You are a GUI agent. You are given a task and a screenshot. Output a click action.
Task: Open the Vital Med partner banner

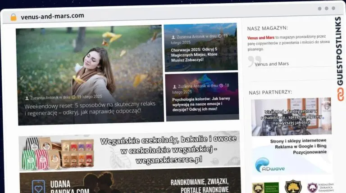(291, 116)
